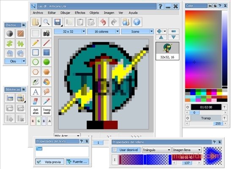Flip vertically with green up-down arrows
The image size is (231, 169).
20,44
